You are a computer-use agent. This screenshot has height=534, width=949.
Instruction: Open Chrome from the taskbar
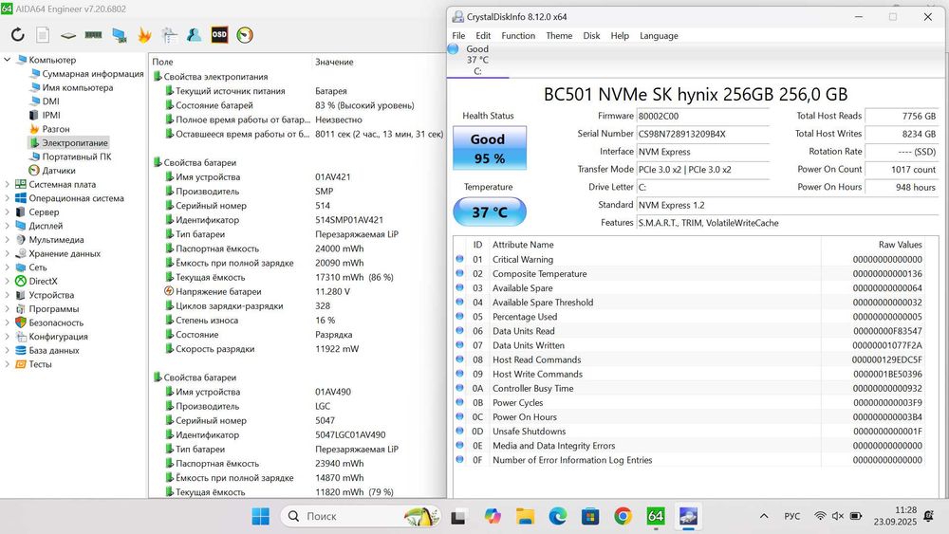click(x=623, y=516)
